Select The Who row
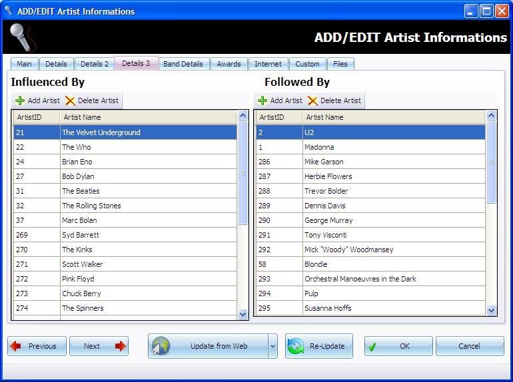The image size is (513, 382). [125, 147]
